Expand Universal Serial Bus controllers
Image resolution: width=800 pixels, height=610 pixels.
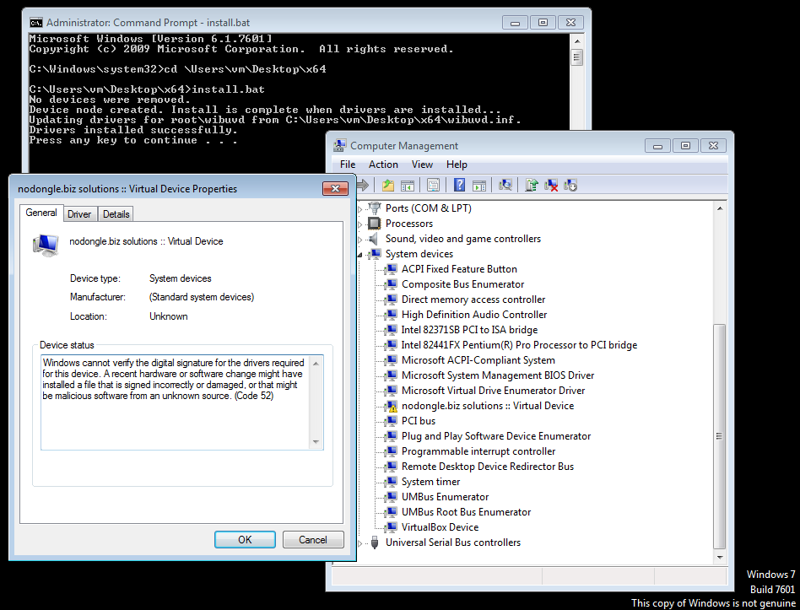point(359,543)
